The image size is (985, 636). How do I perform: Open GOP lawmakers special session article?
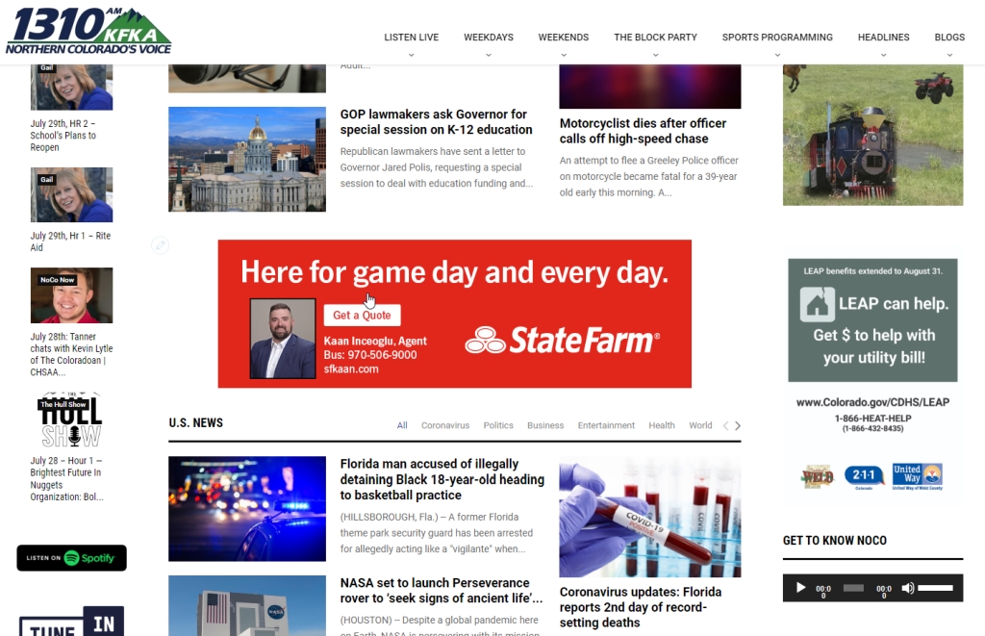[436, 122]
